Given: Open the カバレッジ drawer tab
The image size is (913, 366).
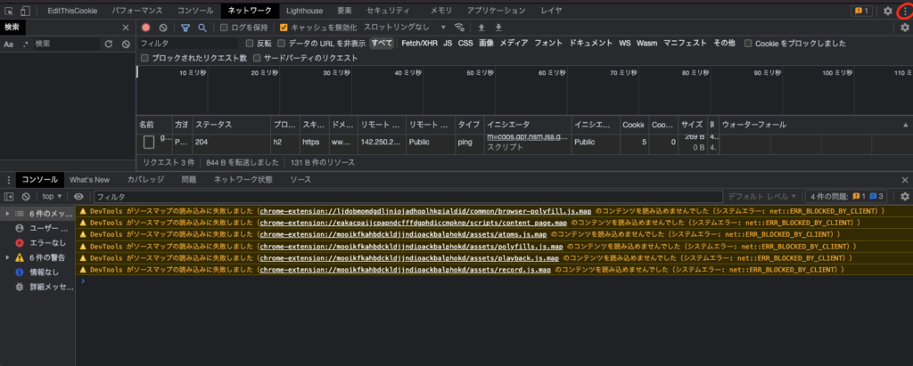Looking at the screenshot, I should 144,179.
